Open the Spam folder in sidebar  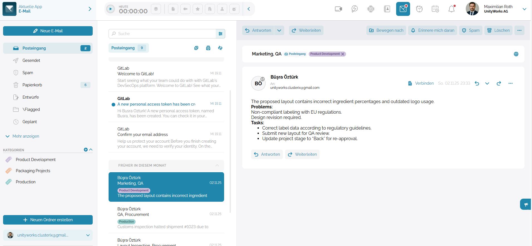[x=48, y=73]
